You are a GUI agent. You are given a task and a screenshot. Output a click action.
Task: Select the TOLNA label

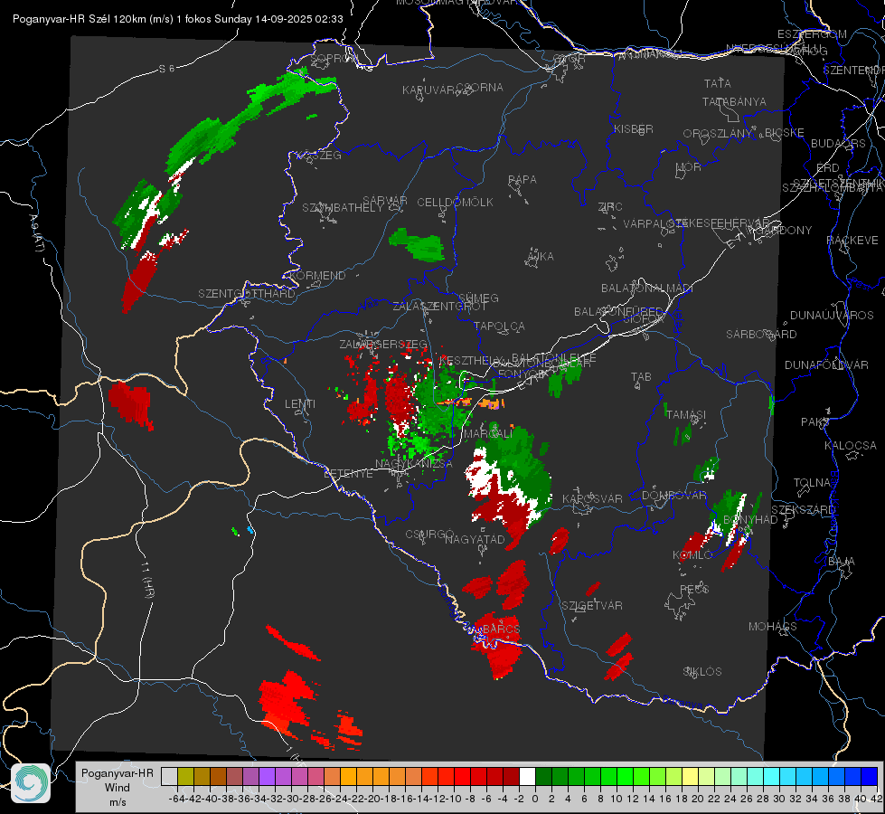(812, 483)
